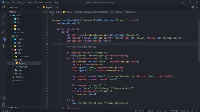Click errors and warnings status indicator
This screenshot has height=112, width=200.
6,111
